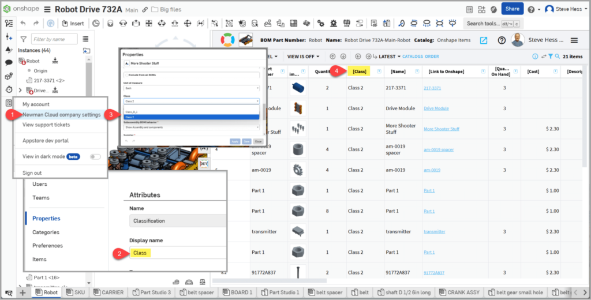
Task: Click the list view icon beside Filter by name
Action: click(x=85, y=39)
